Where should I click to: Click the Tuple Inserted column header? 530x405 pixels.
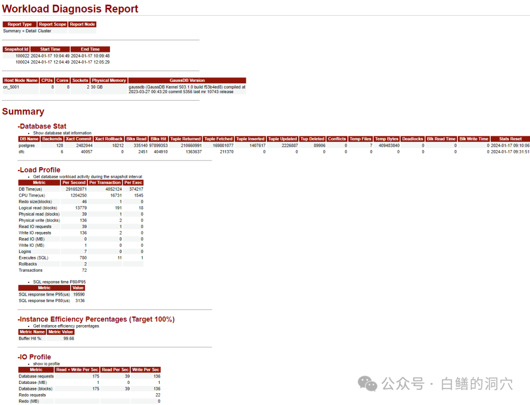250,139
